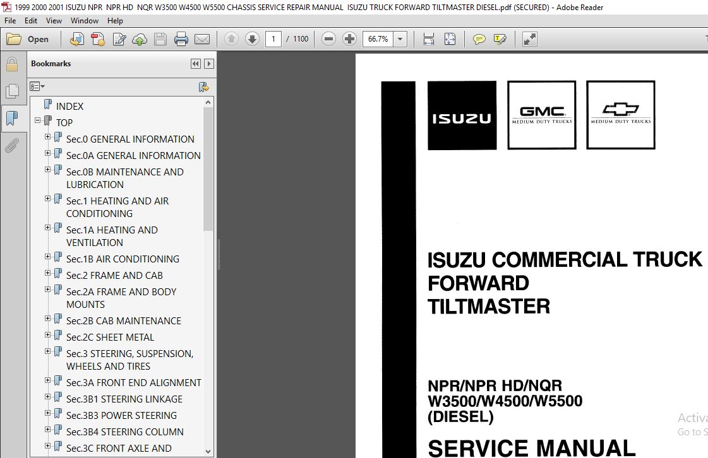Add a sticky note comment
Screen dimensions: 708x458
[x=479, y=39]
